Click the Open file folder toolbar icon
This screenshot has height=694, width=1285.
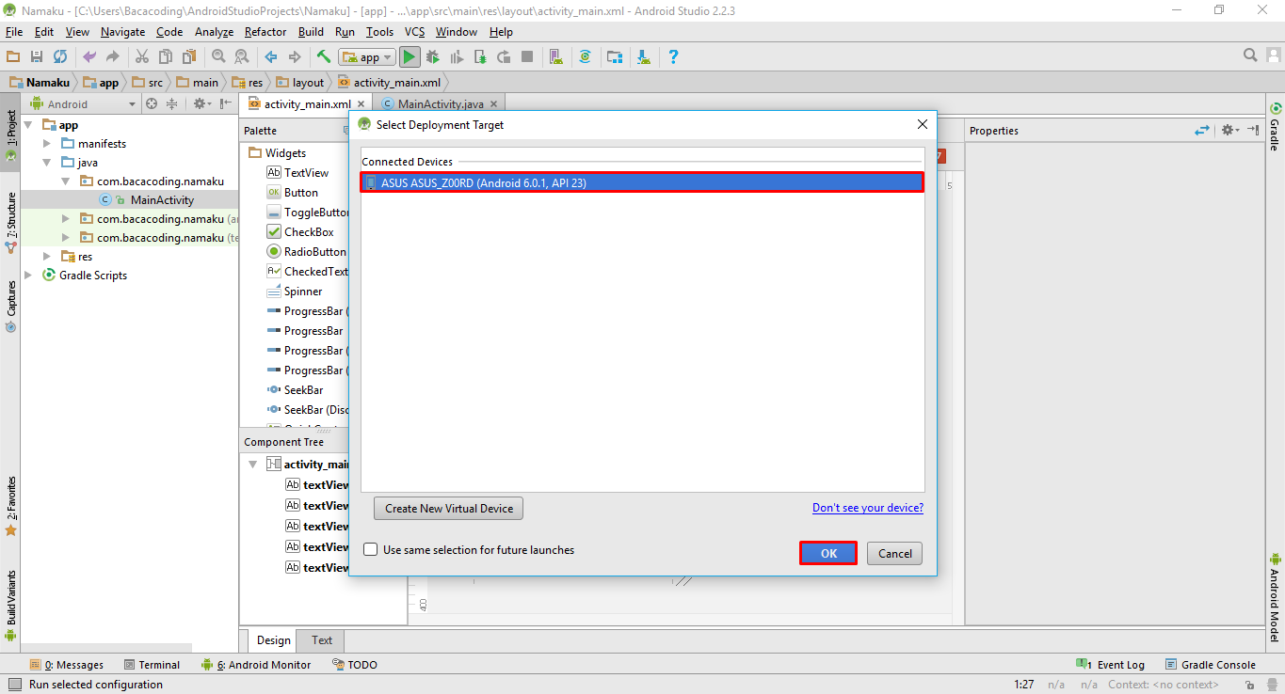[x=13, y=56]
